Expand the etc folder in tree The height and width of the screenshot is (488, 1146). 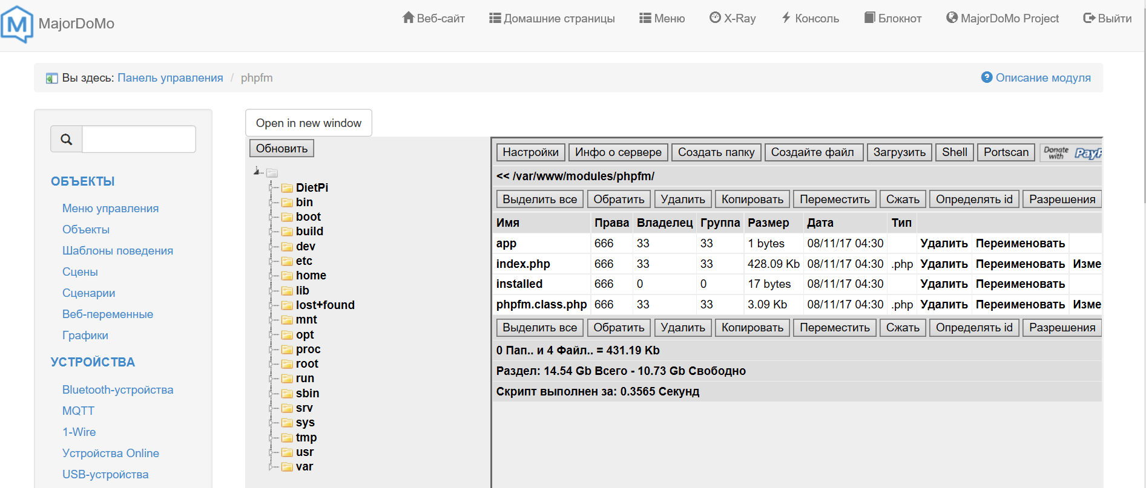pyautogui.click(x=271, y=261)
